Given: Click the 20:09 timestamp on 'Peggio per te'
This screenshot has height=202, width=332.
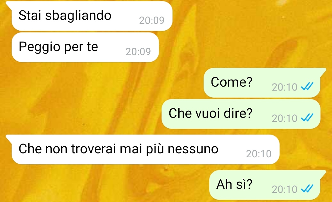Looking at the screenshot, I should (x=138, y=52).
